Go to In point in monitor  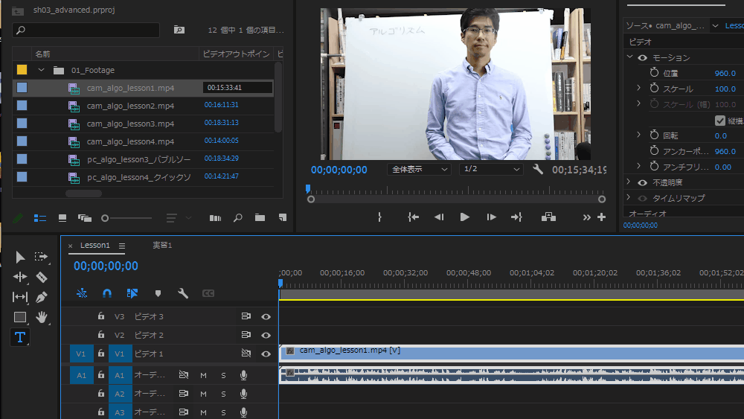(x=413, y=217)
